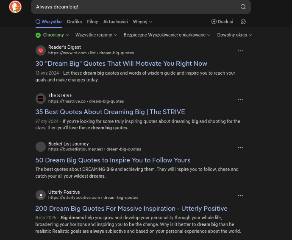Expand the Dowolny okres time filter
292x240 pixels.
[234, 35]
